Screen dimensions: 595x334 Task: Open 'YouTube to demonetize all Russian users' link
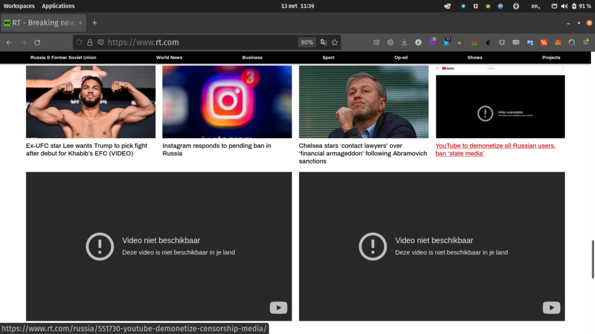[495, 150]
